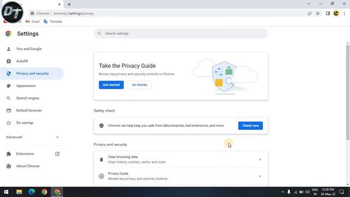
Task: Click the site info Chrome icon
Action: click(x=32, y=13)
